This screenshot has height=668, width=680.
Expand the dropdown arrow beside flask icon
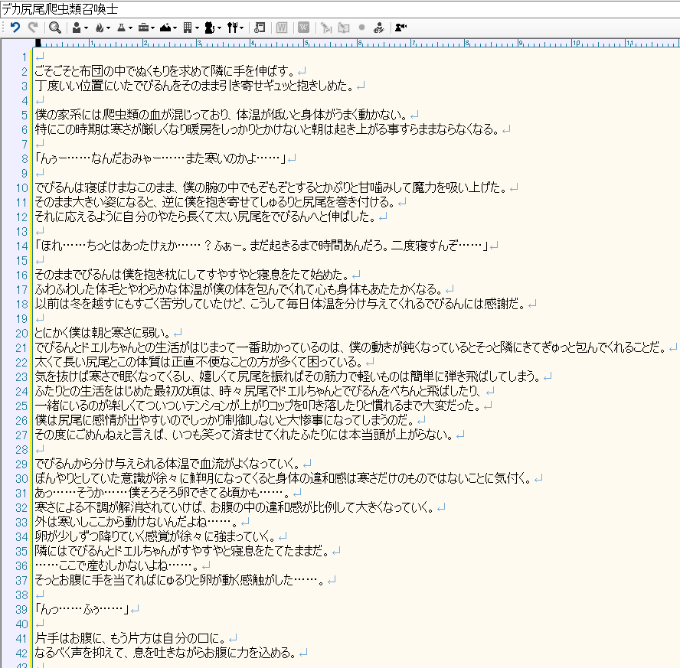pos(130,28)
